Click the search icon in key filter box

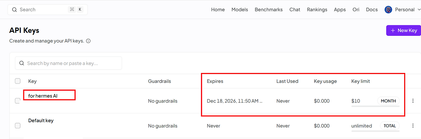point(22,63)
